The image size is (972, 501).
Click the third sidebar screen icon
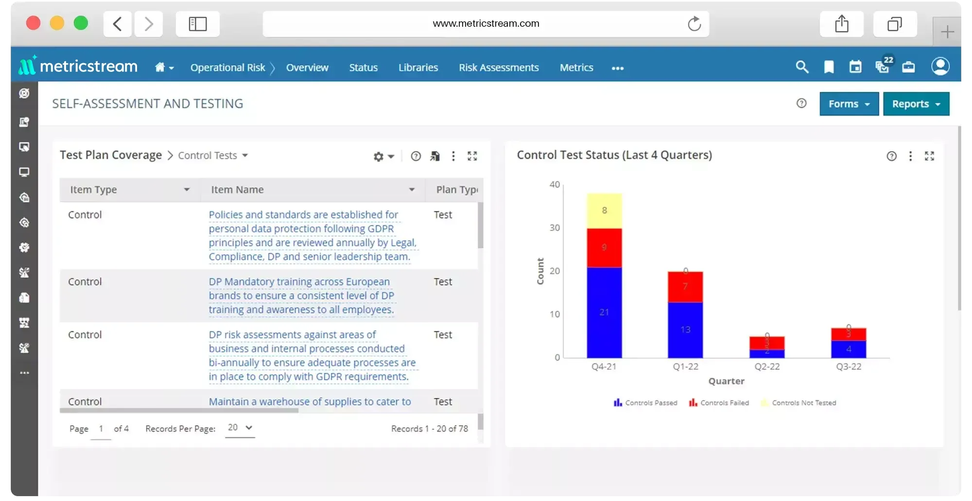24,147
